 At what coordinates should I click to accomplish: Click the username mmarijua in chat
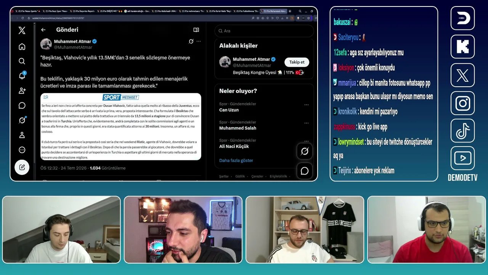pyautogui.click(x=347, y=83)
